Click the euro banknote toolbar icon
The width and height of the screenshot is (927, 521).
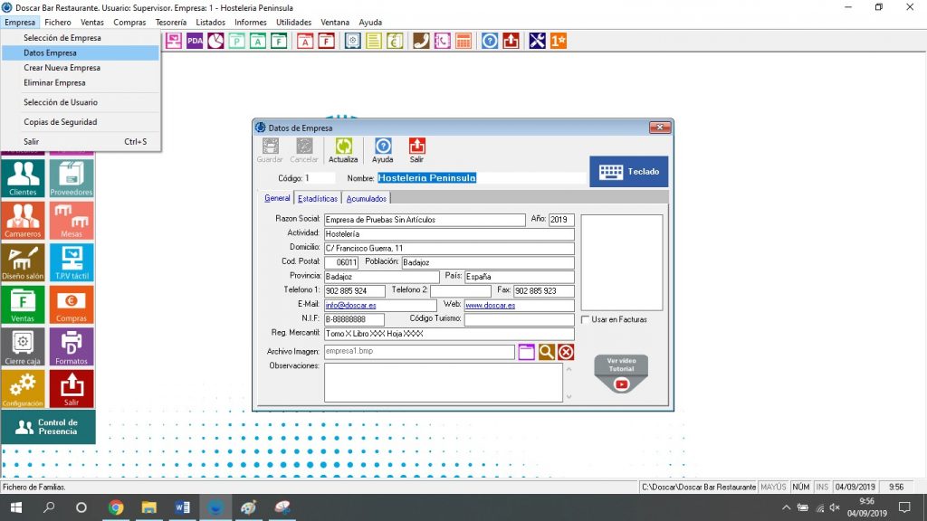395,41
